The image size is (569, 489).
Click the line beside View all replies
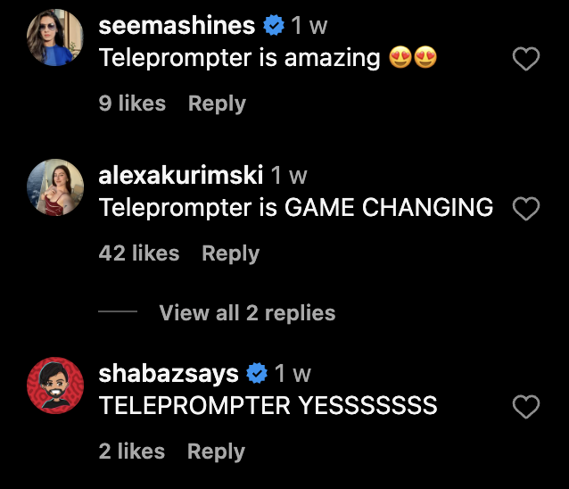pos(118,311)
